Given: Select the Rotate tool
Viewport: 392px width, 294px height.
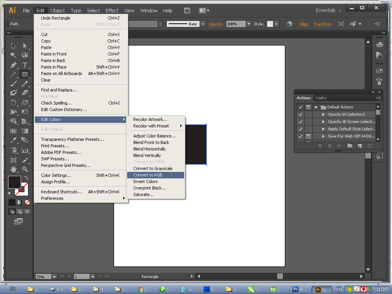Looking at the screenshot, I should click(13, 103).
